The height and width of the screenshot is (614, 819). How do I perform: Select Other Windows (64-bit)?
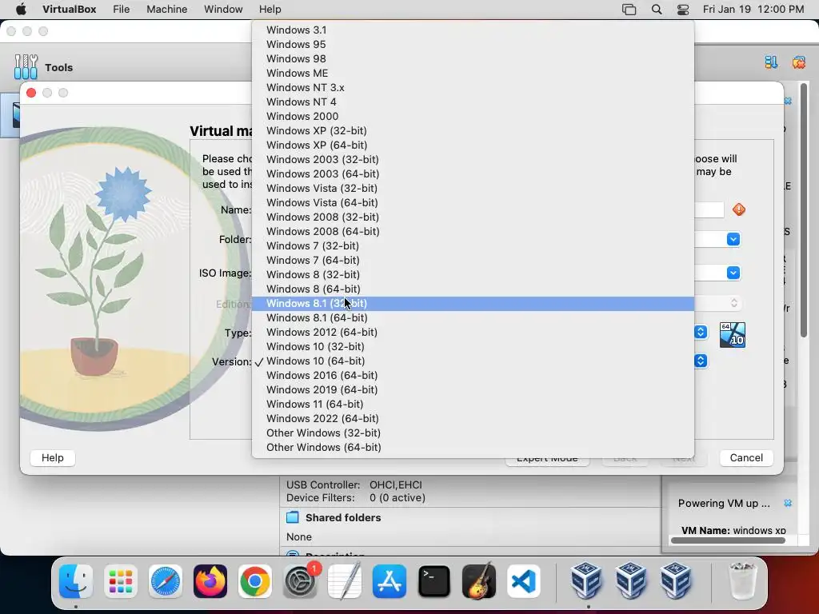(473, 448)
